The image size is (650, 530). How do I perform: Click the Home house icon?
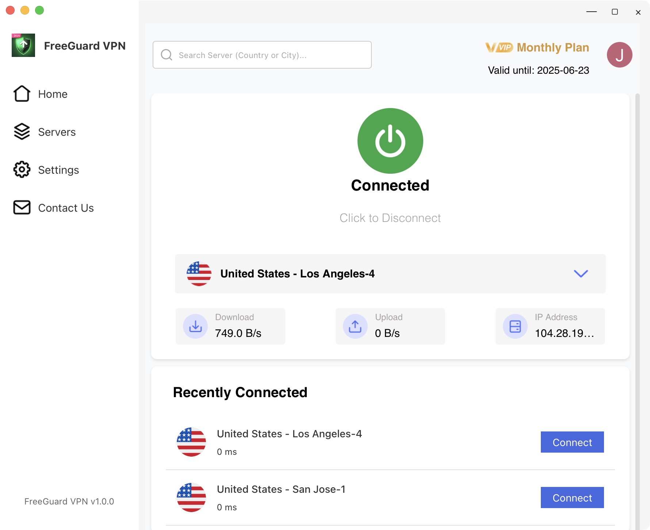(x=22, y=94)
